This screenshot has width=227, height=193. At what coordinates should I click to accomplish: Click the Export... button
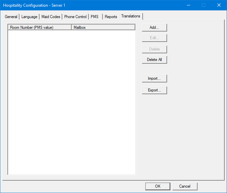[x=154, y=90]
